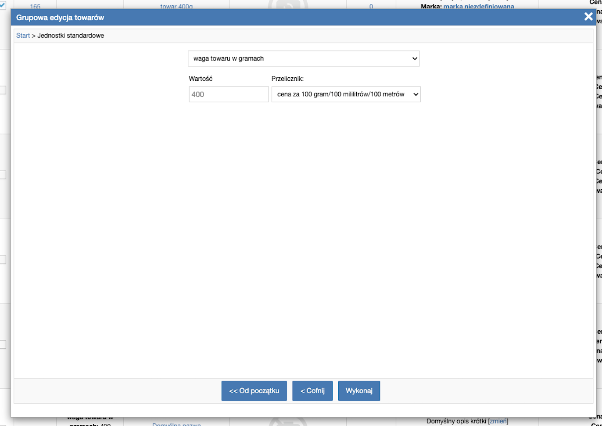The height and width of the screenshot is (426, 602).
Task: Click the '< Cofnij' button
Action: [x=312, y=391]
